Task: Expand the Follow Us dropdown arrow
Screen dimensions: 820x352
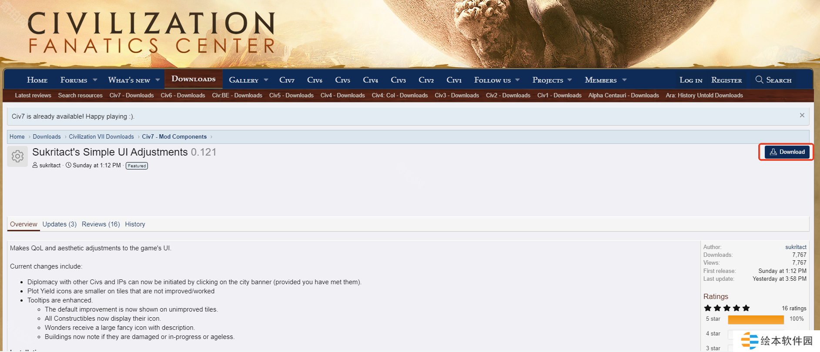Action: coord(517,80)
